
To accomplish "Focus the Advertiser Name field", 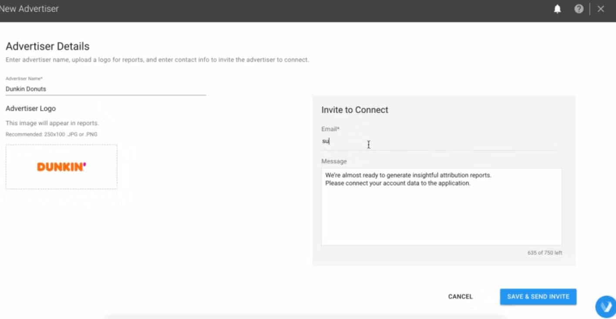I will pyautogui.click(x=105, y=89).
